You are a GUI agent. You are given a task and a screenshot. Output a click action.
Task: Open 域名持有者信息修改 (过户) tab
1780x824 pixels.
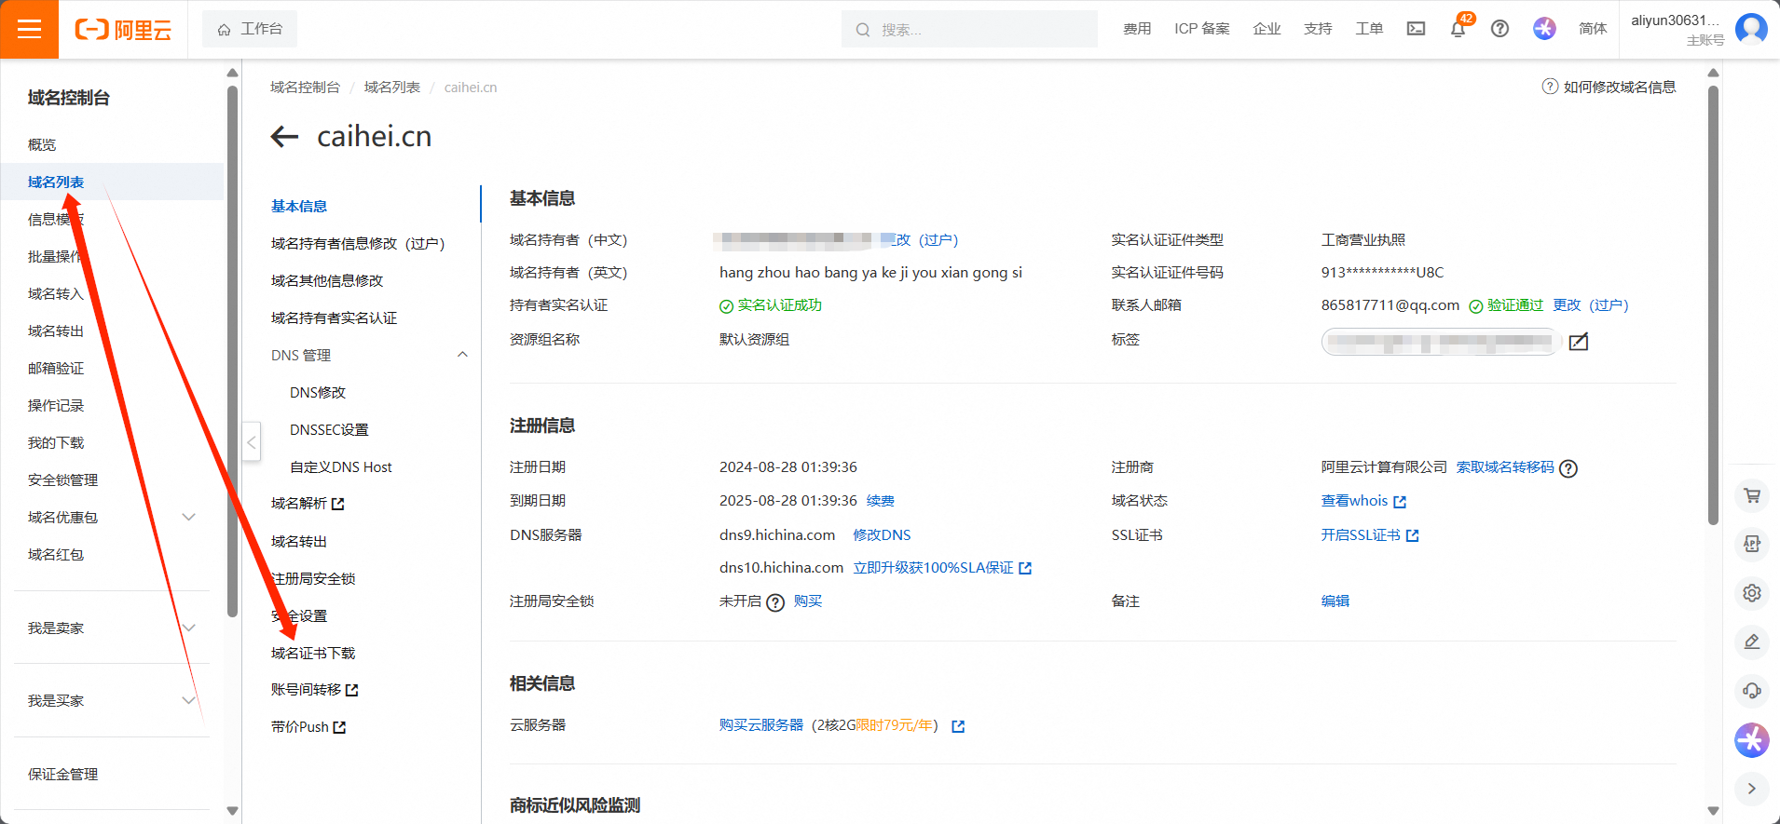358,243
